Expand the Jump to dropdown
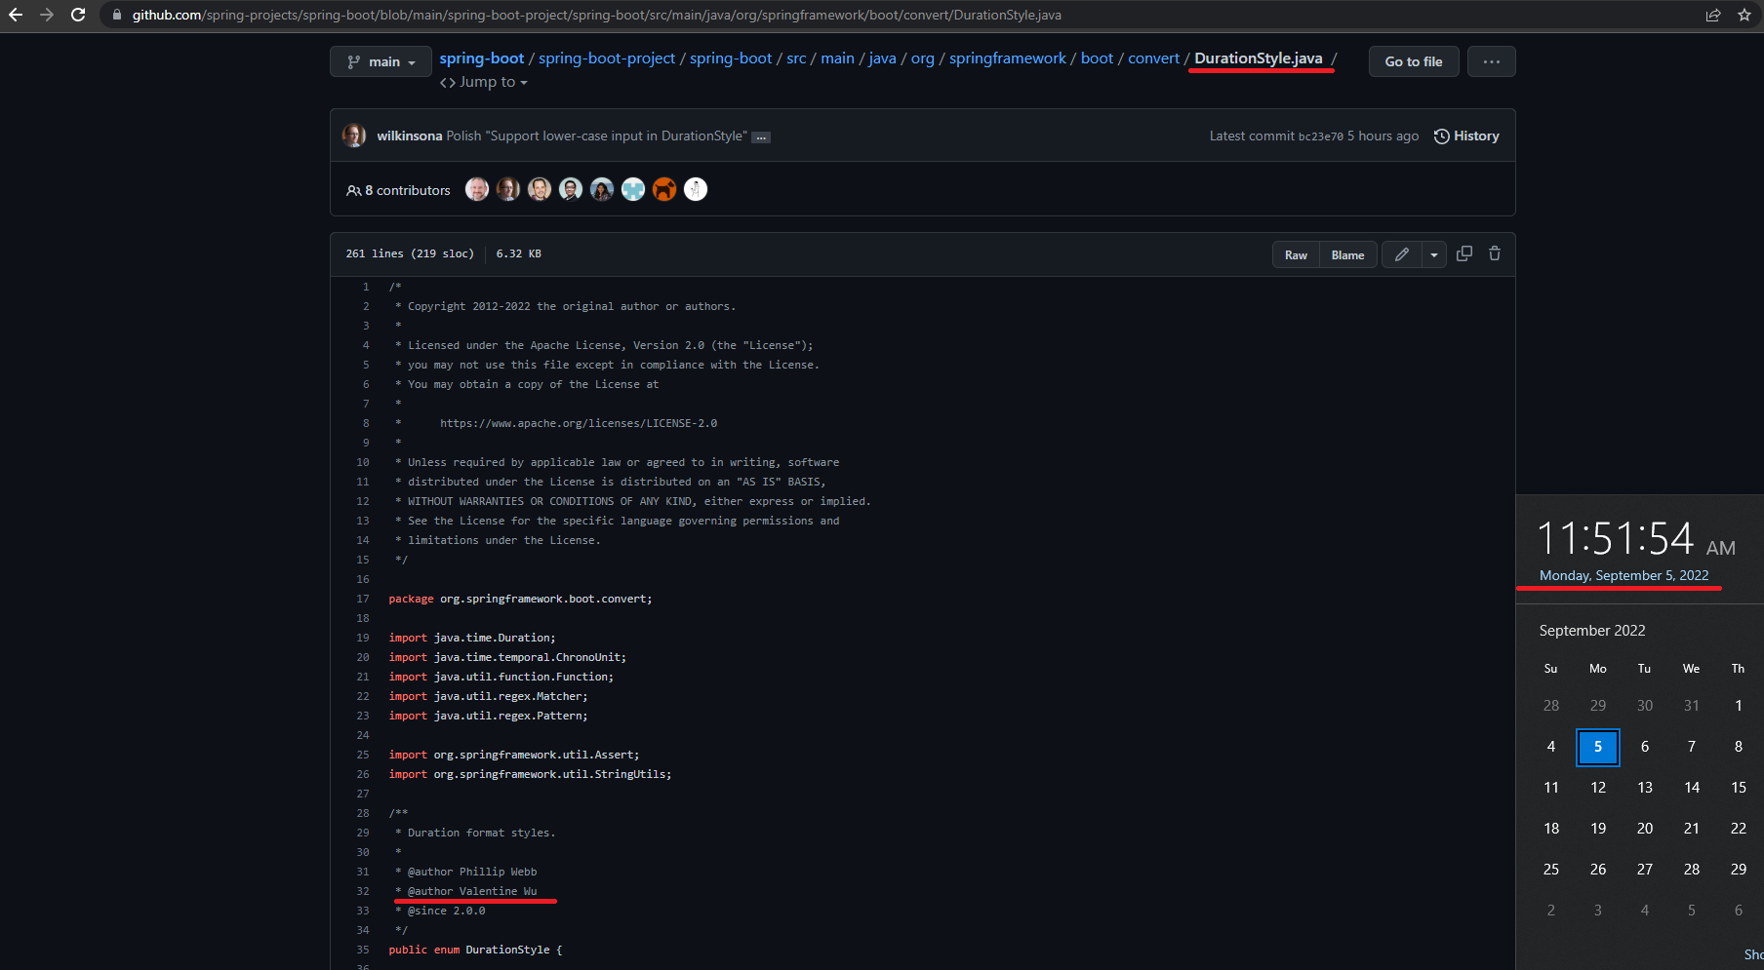Image resolution: width=1764 pixels, height=970 pixels. pos(484,83)
